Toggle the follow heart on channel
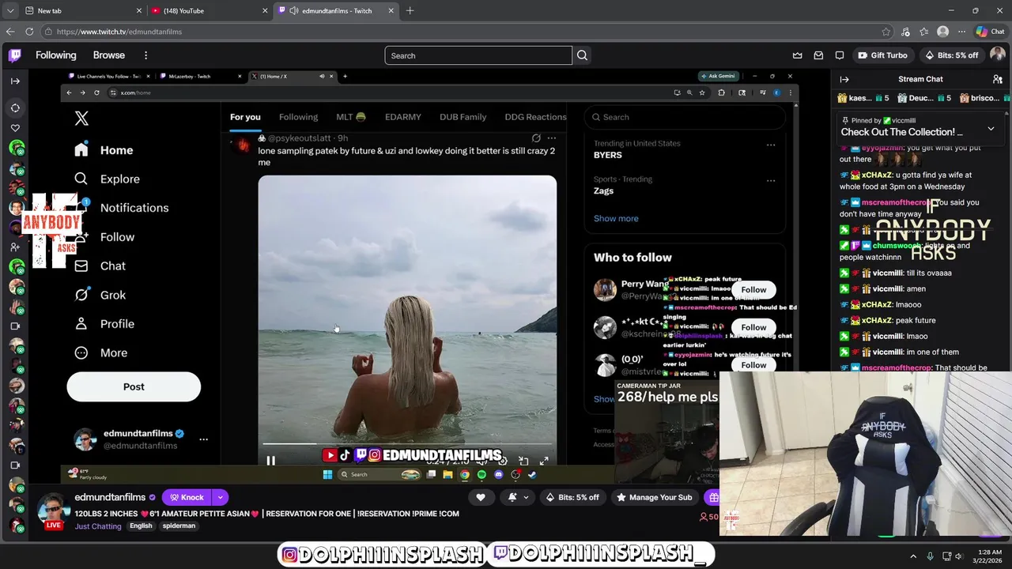The height and width of the screenshot is (569, 1012). pos(480,497)
